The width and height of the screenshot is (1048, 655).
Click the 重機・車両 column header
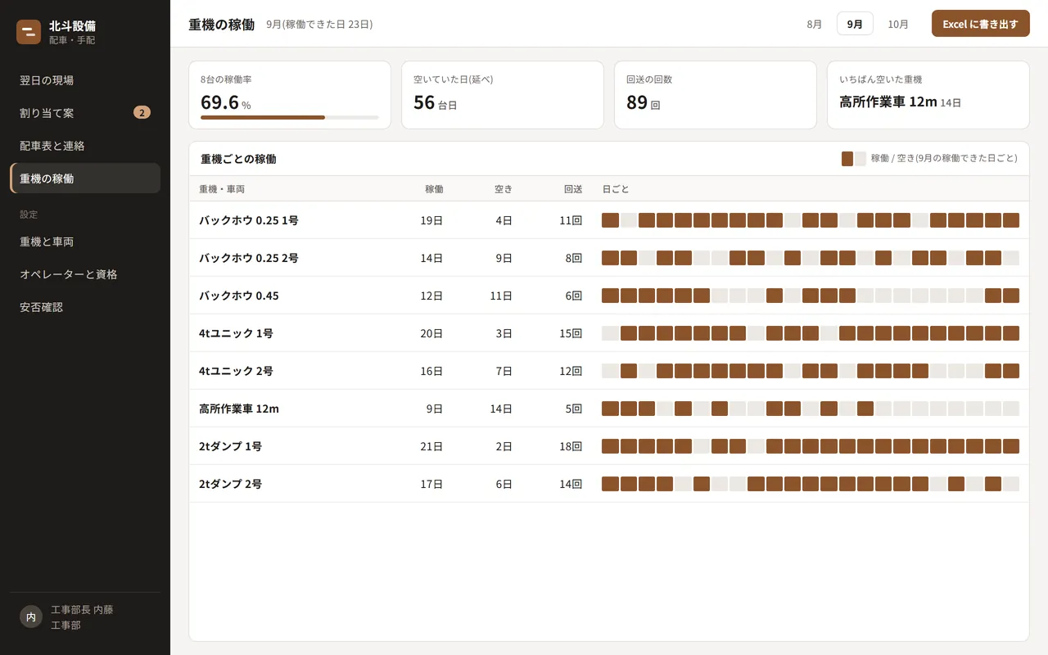[222, 189]
